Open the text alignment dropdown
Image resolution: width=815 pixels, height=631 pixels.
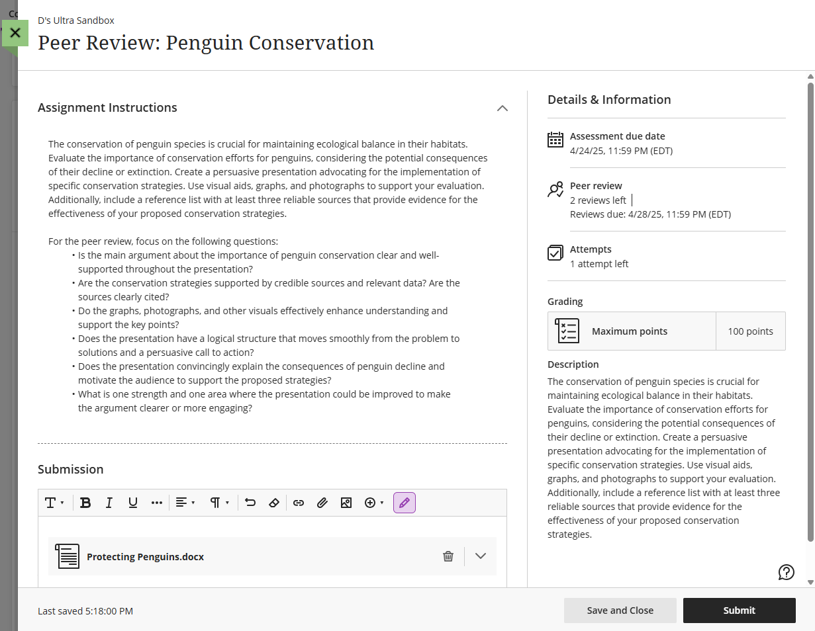click(185, 503)
